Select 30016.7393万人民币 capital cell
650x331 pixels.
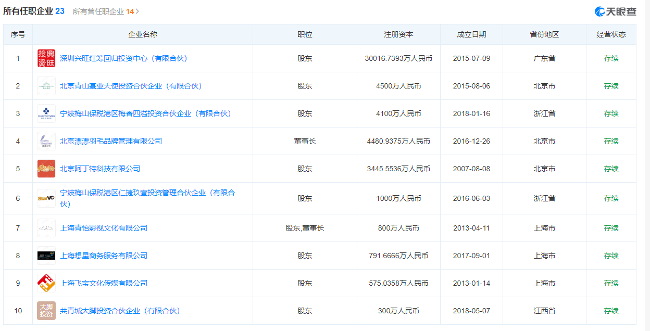[398, 58]
